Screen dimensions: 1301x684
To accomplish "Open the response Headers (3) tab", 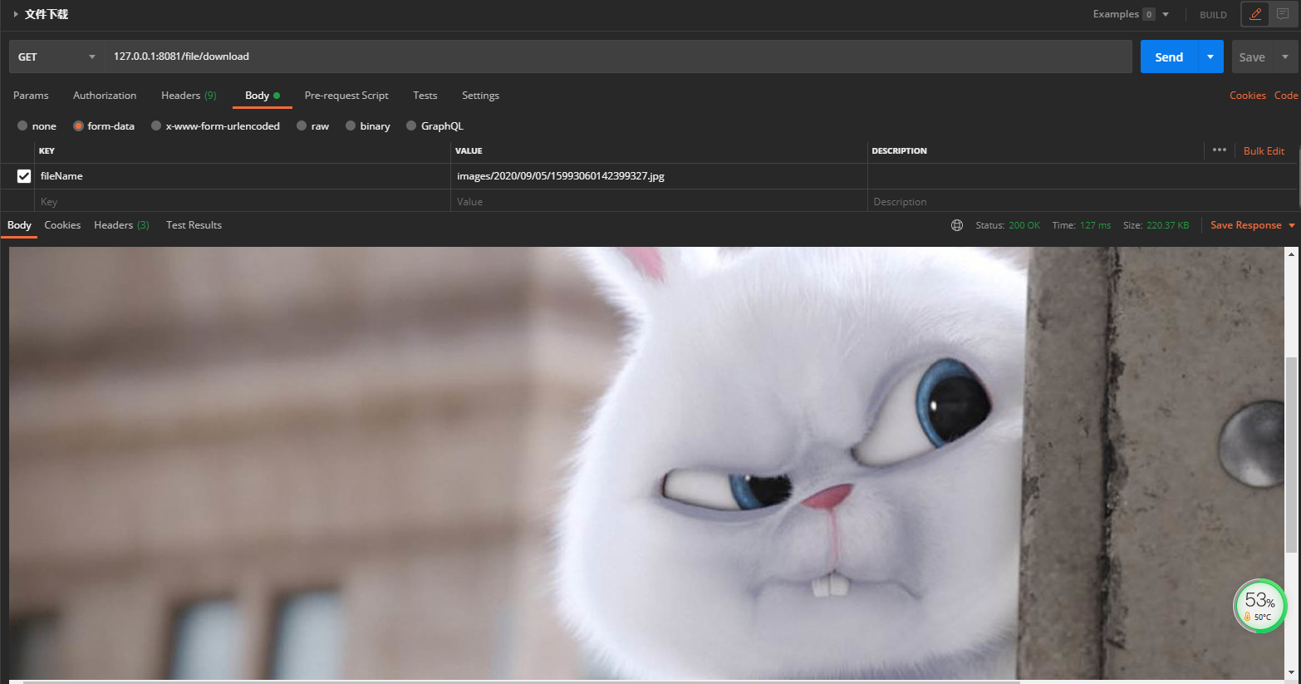I will [121, 225].
